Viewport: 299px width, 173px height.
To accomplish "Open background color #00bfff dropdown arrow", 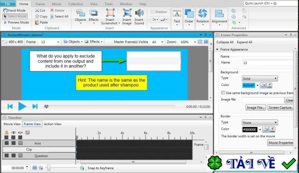I will tap(258, 86).
